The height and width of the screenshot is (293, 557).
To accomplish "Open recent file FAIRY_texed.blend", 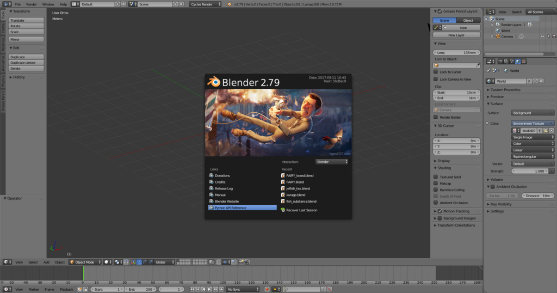I will click(300, 176).
